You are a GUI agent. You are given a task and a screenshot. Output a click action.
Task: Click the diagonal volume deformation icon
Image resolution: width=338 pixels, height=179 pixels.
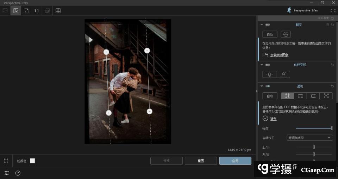click(x=283, y=74)
